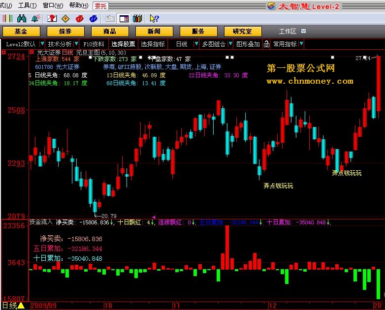The width and height of the screenshot is (385, 310).
Task: Click the 大智慧 logo icon in title bar
Action: pyautogui.click(x=271, y=5)
